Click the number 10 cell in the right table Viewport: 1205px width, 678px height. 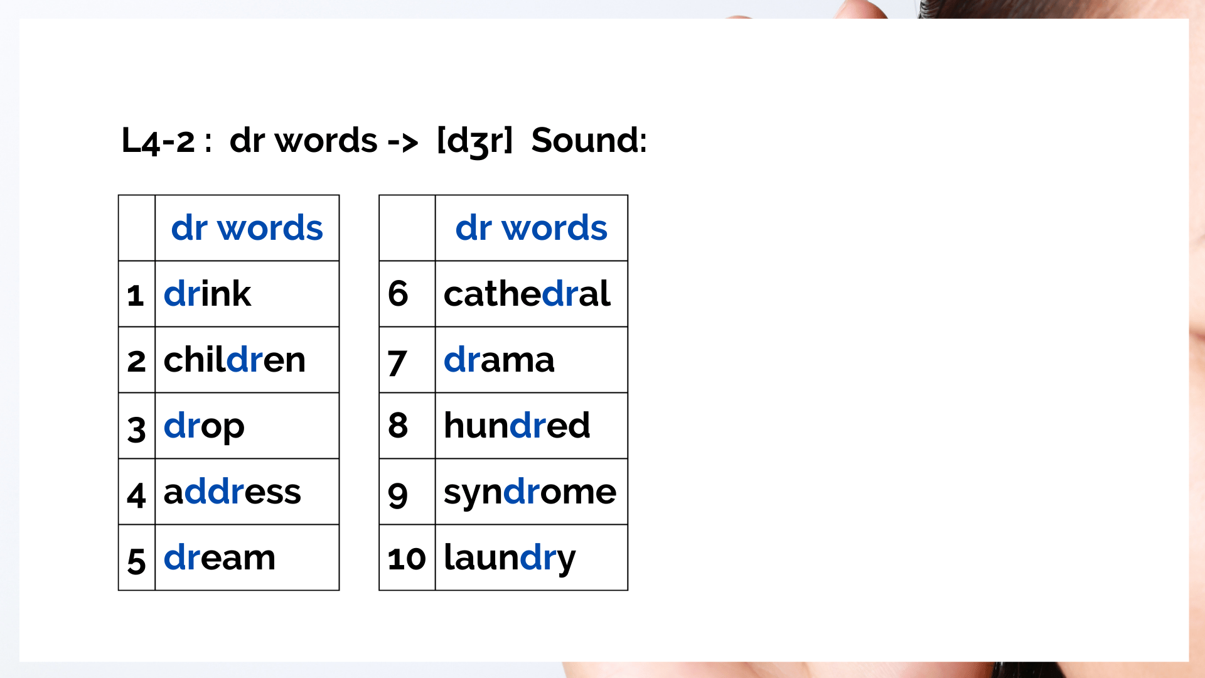[407, 557]
